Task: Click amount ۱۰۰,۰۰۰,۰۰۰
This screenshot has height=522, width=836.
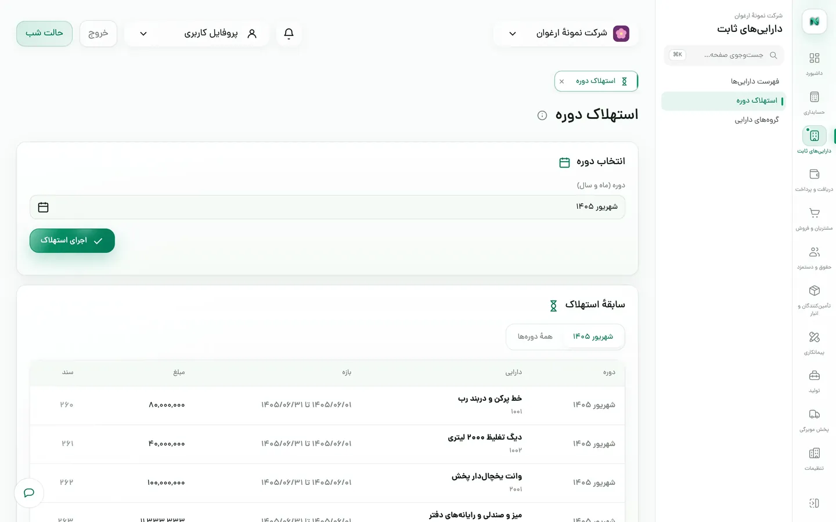Action: tap(166, 483)
